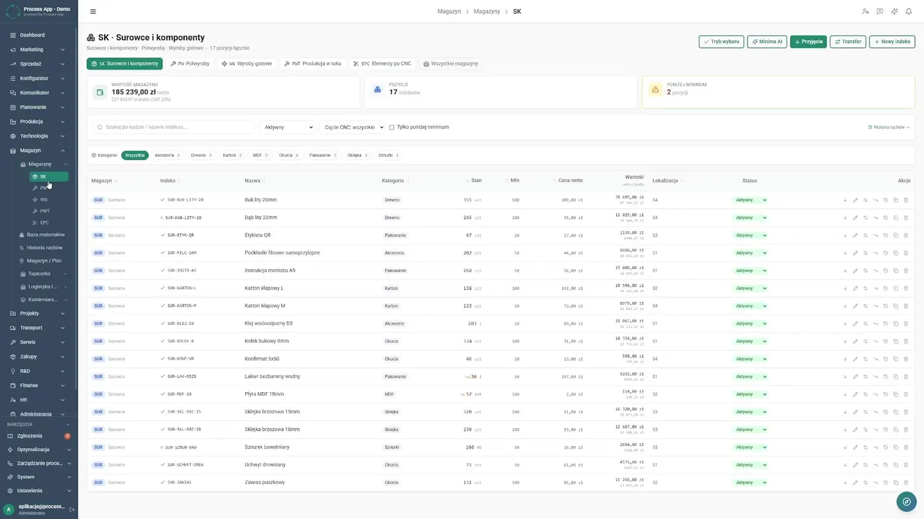Open the chat message icon in header
The height and width of the screenshot is (519, 924).
pos(880,12)
